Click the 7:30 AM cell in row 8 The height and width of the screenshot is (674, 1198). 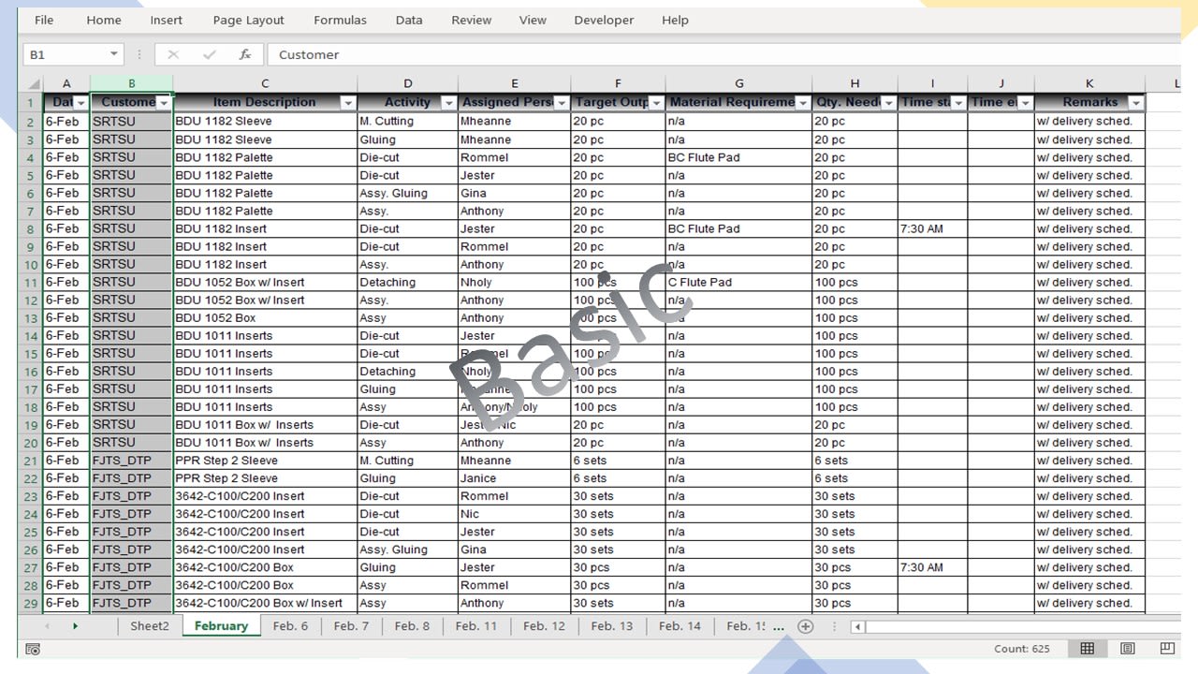coord(932,228)
